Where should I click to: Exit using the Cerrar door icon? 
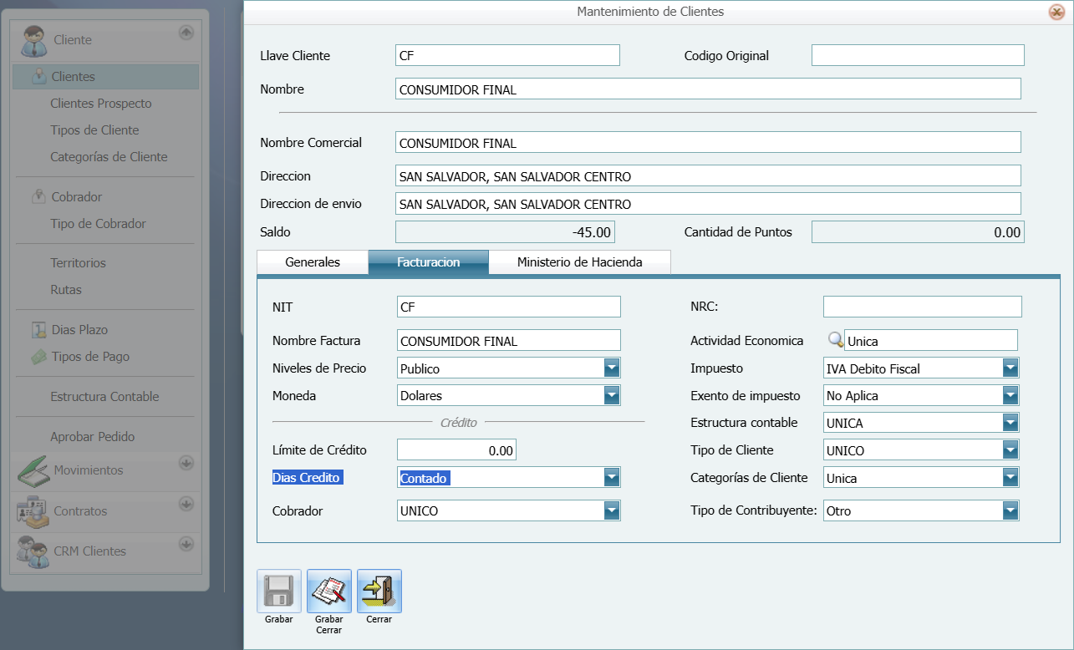click(379, 590)
